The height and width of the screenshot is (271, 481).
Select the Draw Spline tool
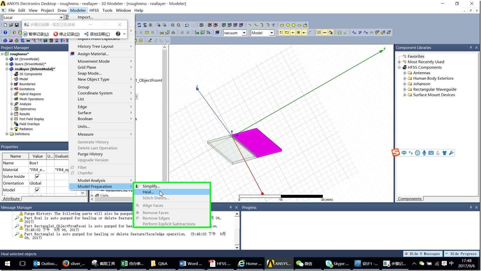(256, 25)
